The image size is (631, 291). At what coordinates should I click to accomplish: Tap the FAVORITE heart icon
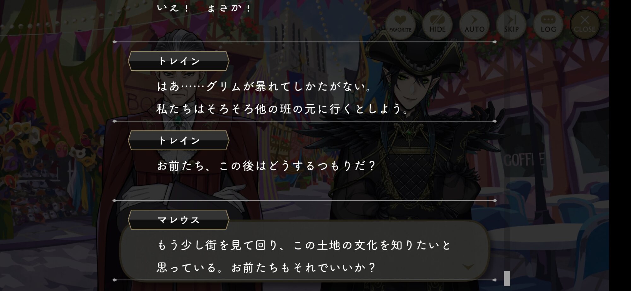[400, 25]
